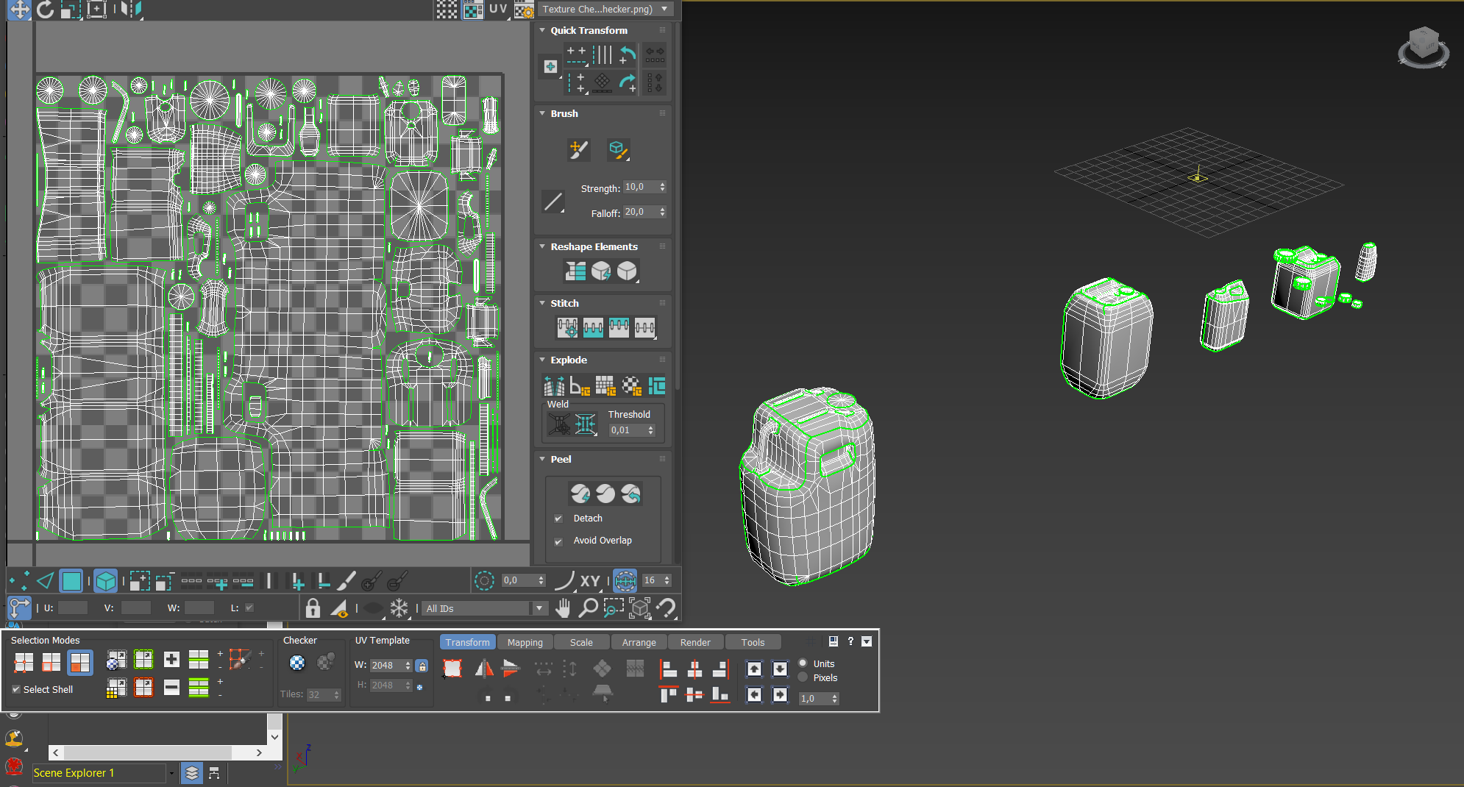Click the ViewCube in the viewport

1424,46
